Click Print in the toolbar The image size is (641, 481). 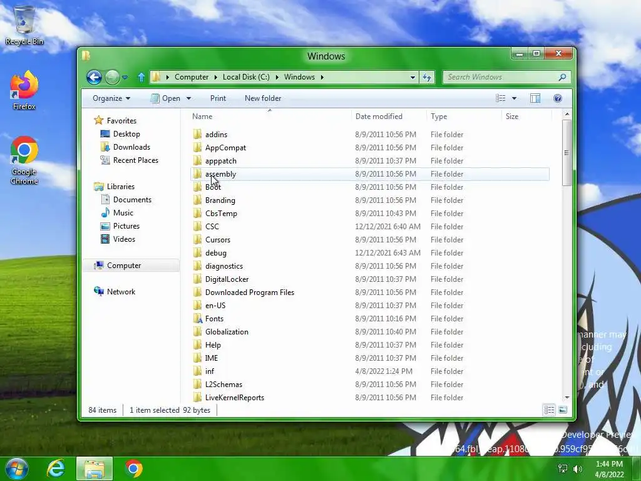tap(218, 98)
